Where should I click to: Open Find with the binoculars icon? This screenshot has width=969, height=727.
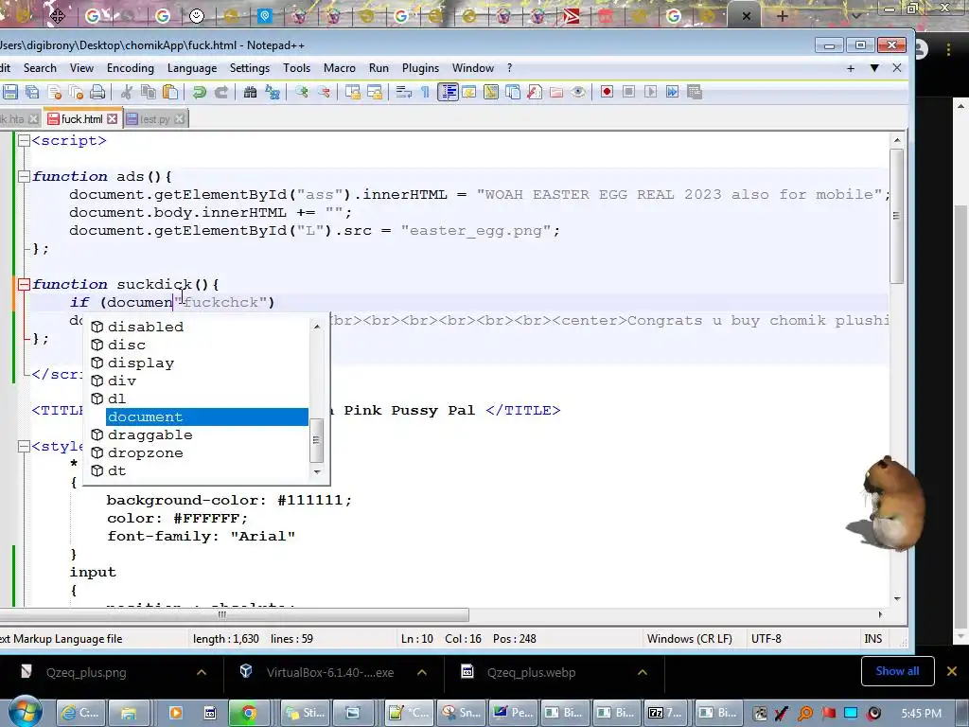[250, 92]
